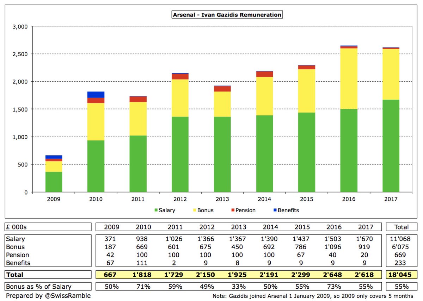
Task: Click the 'Salary' legend label text
Action: [x=167, y=211]
